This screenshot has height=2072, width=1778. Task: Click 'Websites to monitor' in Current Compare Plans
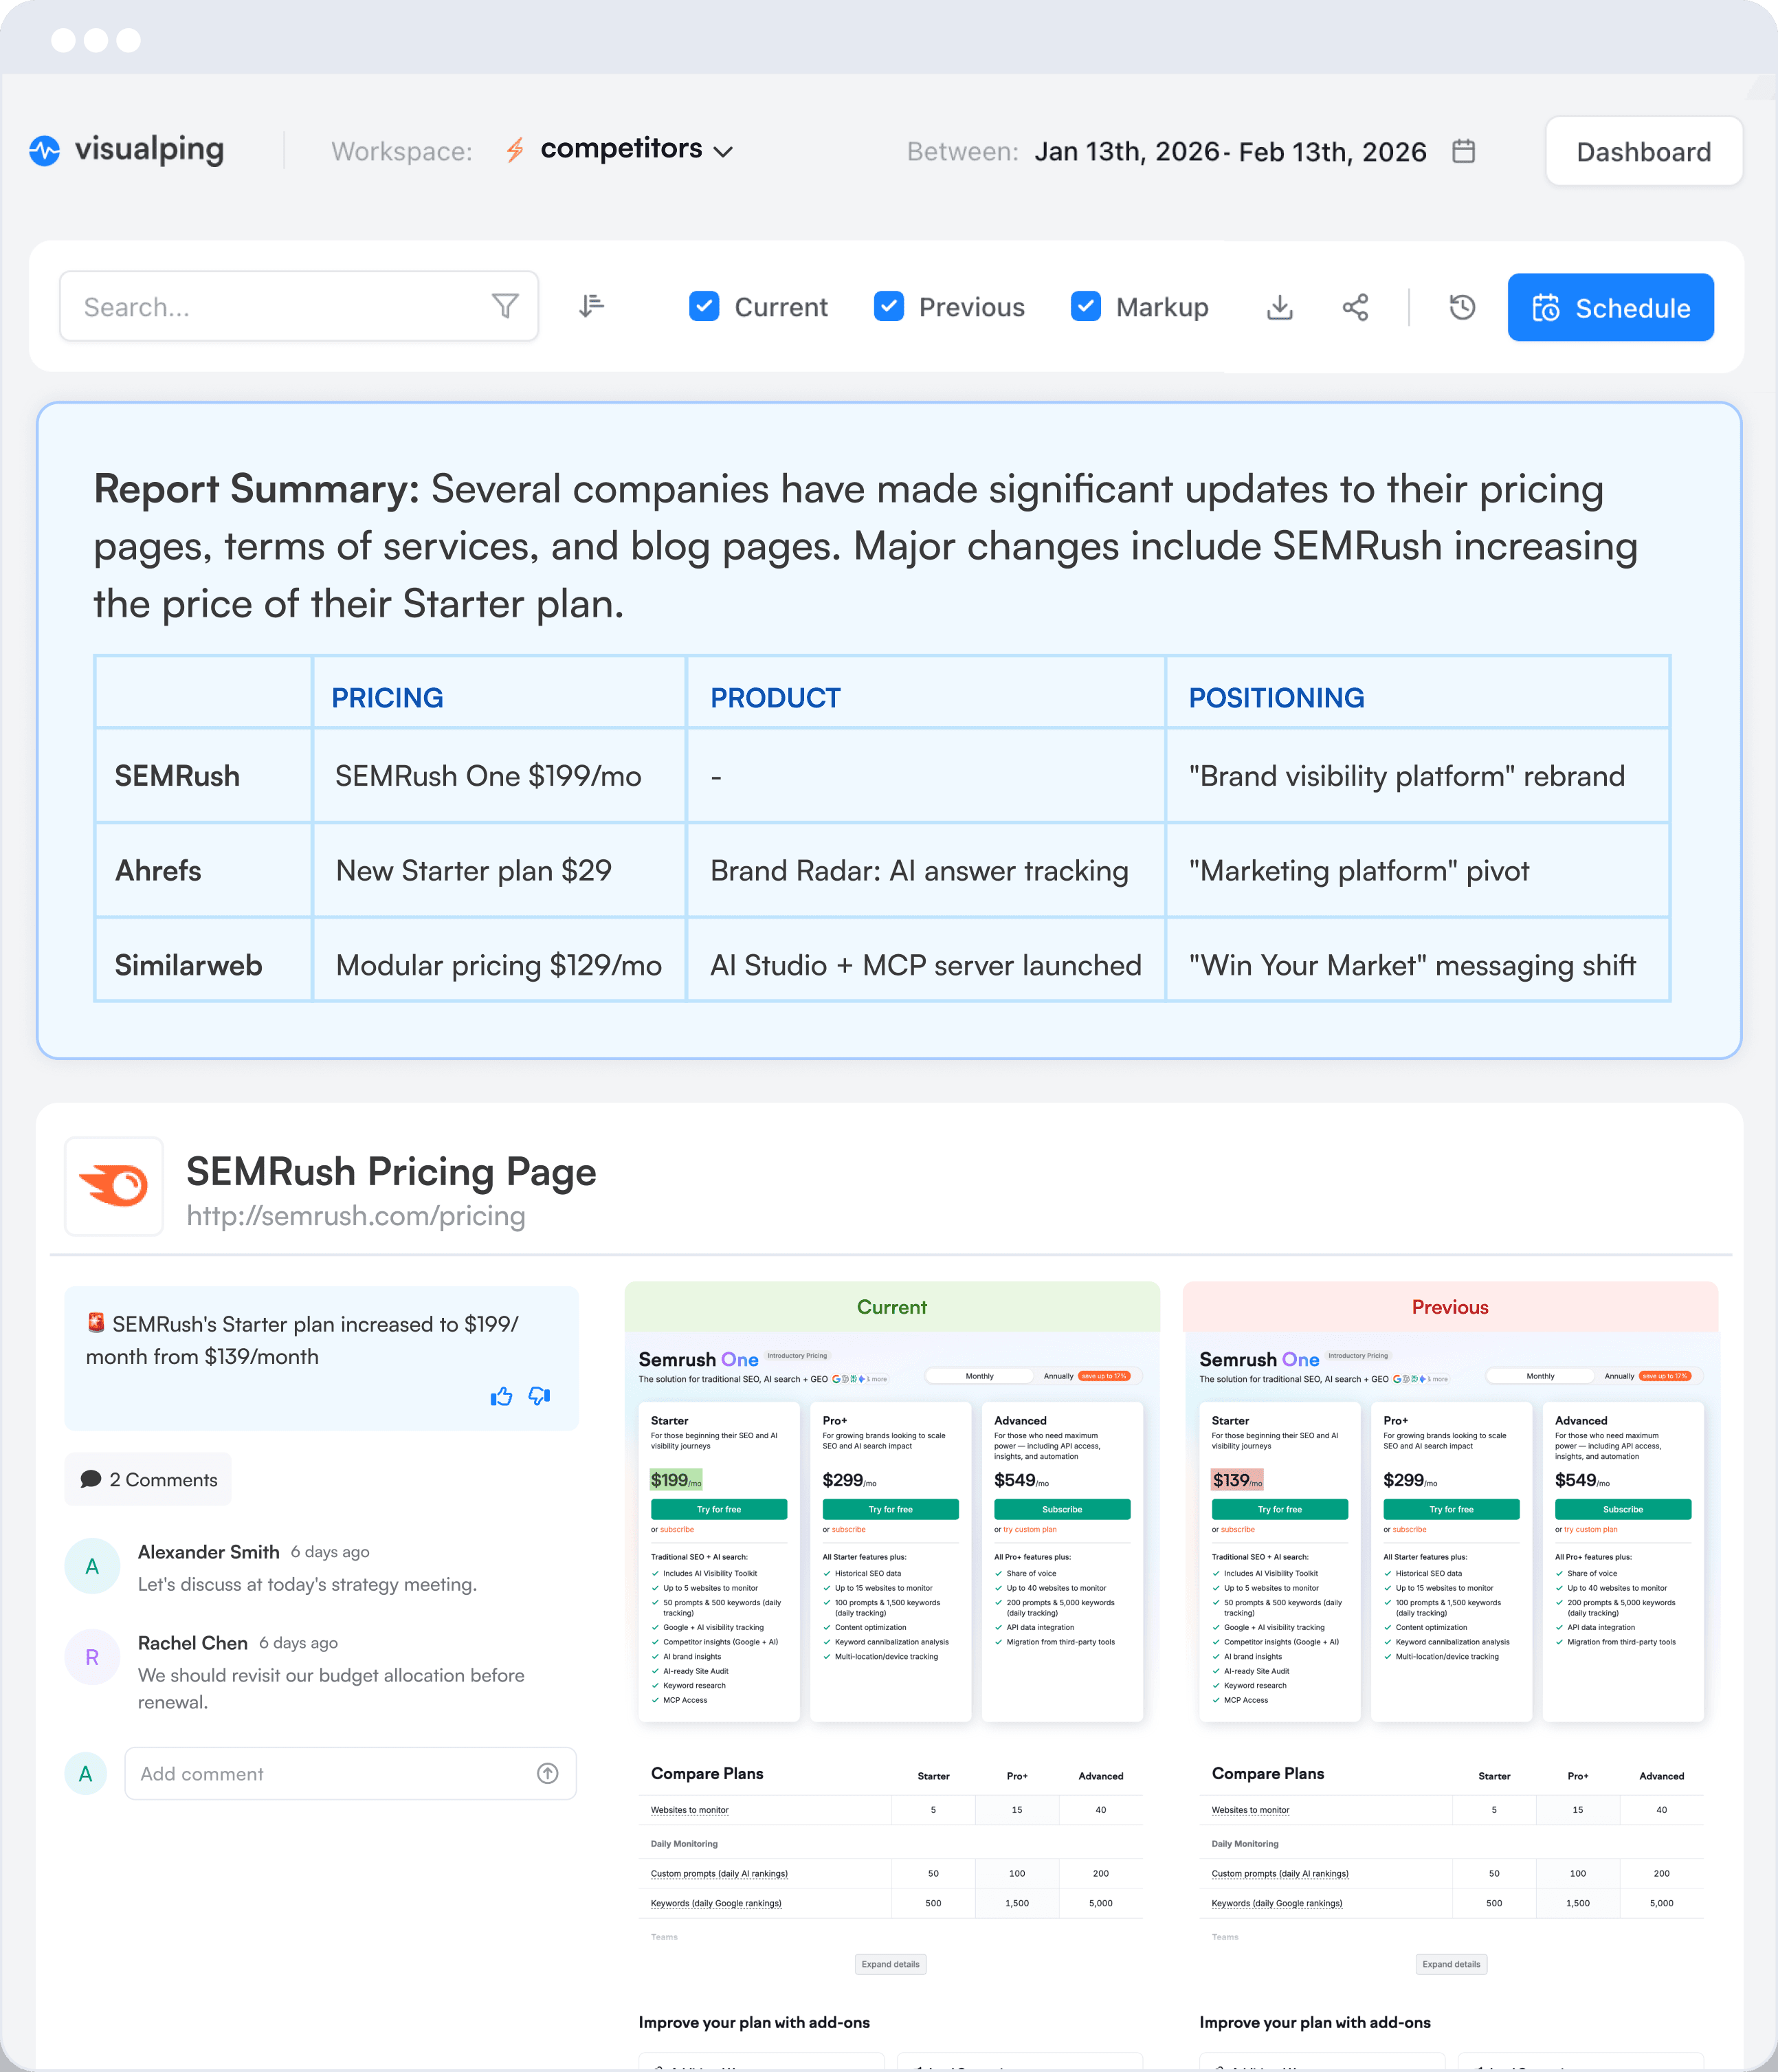[x=690, y=1810]
